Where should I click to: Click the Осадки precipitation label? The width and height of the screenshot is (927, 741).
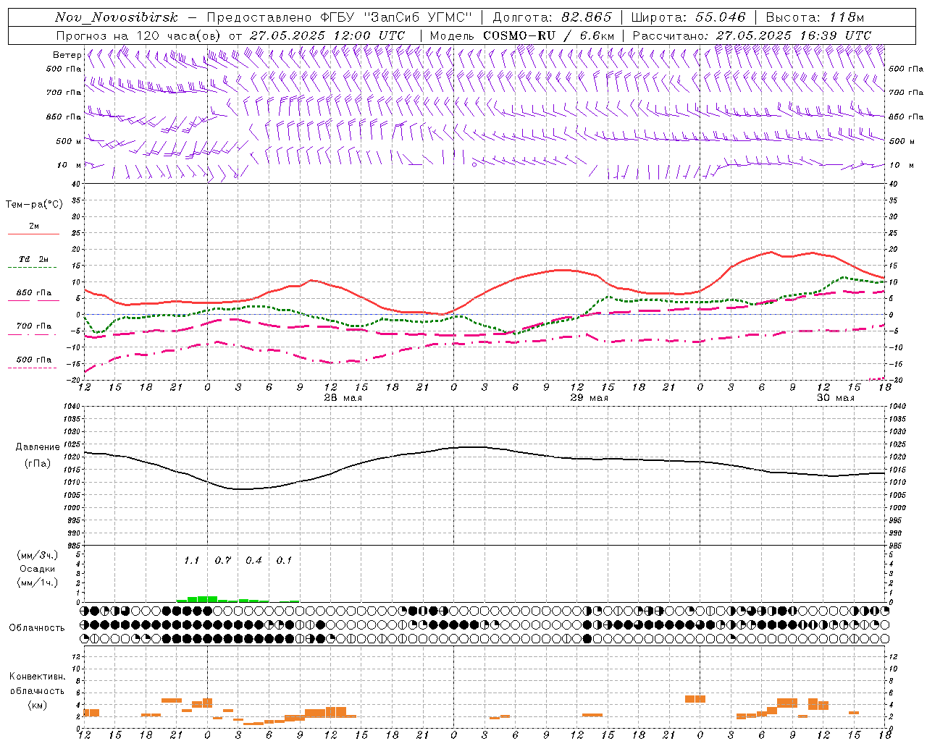click(x=38, y=569)
